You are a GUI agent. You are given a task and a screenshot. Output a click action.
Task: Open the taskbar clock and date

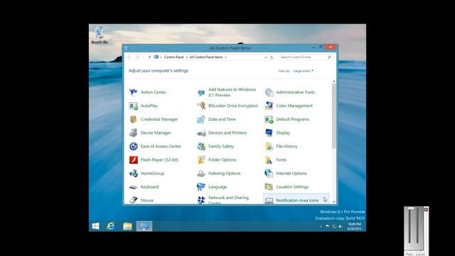tap(354, 226)
